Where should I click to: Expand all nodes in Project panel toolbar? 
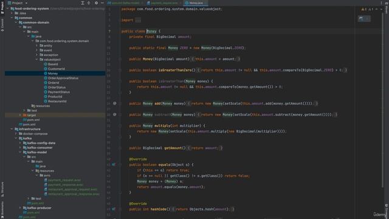coord(83,3)
